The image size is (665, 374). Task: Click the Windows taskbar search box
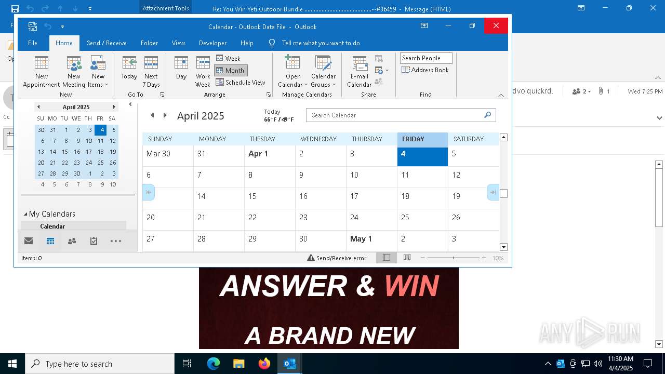click(x=100, y=364)
